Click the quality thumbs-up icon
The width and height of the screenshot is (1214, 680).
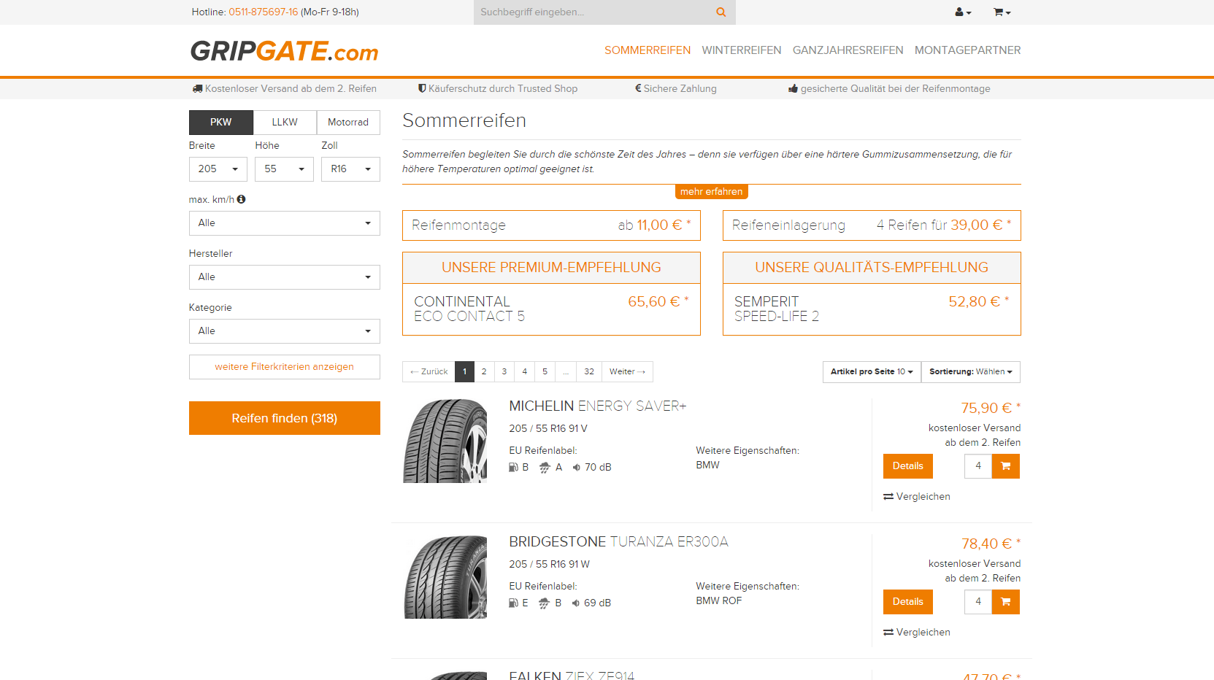click(793, 89)
